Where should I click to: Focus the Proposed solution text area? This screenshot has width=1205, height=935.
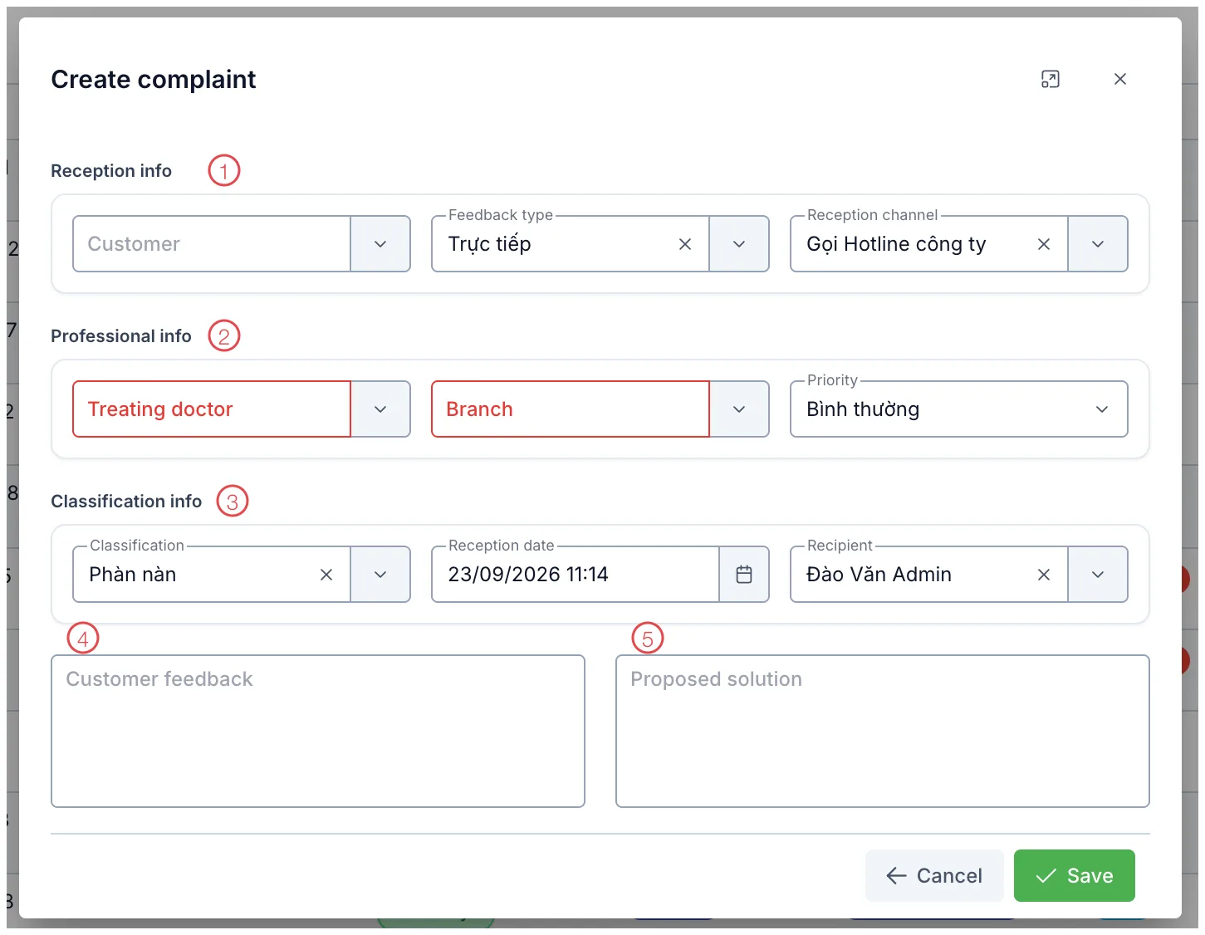tap(883, 732)
